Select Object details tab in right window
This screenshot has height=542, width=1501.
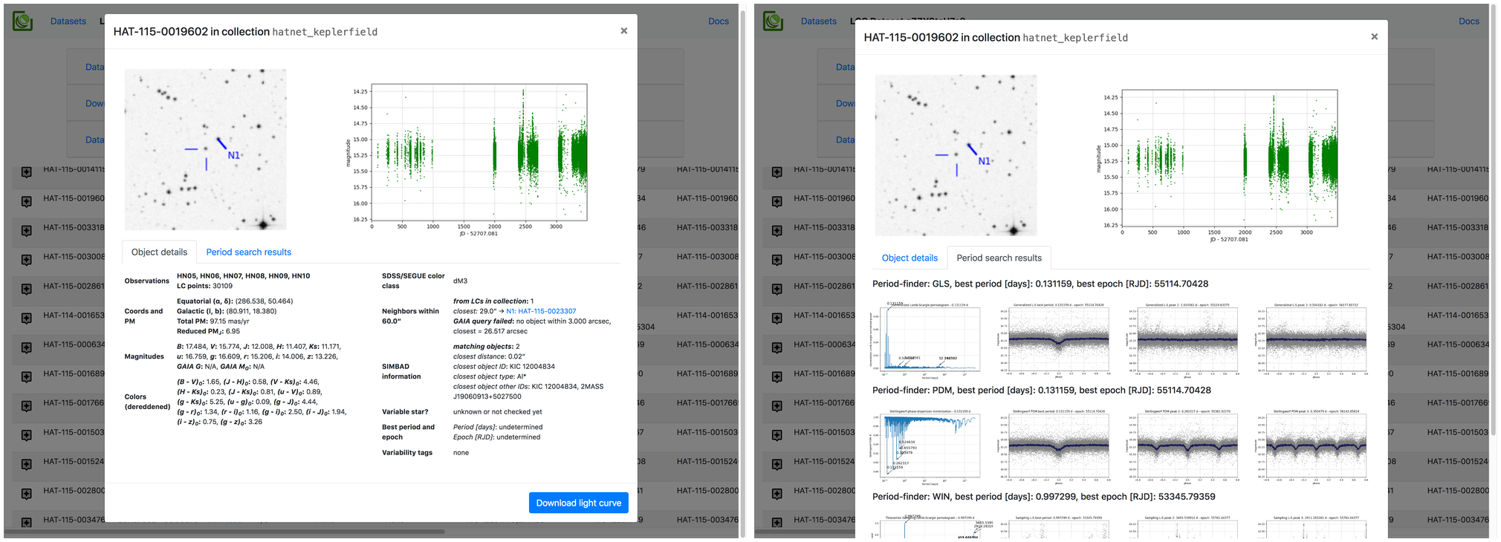(x=910, y=258)
